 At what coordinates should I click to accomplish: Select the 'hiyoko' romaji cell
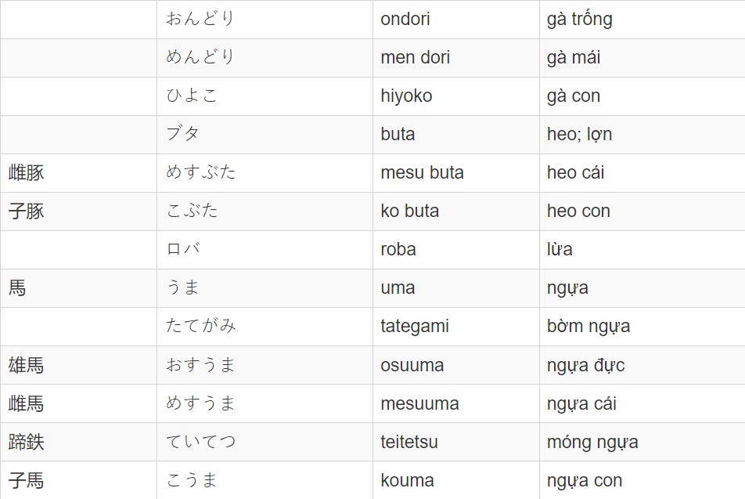tap(456, 96)
